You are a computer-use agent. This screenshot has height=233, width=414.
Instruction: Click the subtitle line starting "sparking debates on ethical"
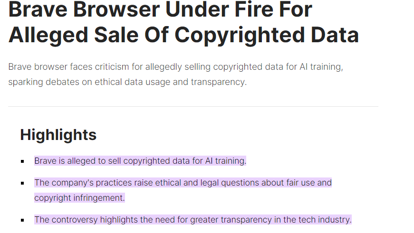coord(127,82)
